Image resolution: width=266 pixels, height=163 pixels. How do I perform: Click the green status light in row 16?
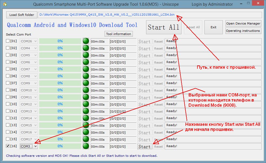[x=86, y=146]
